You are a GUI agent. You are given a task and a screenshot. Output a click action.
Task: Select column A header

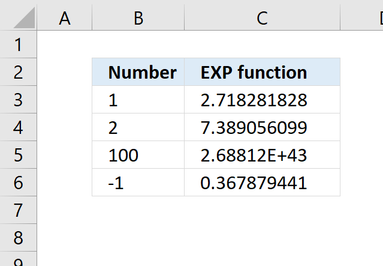point(65,17)
